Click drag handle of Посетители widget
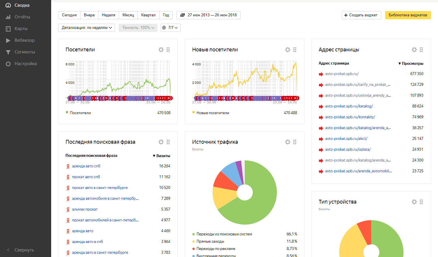 point(168,50)
